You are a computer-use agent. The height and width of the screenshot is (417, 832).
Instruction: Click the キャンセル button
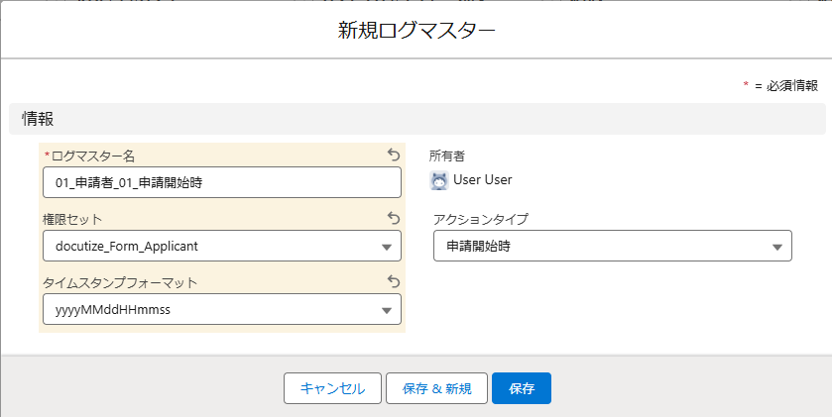[x=332, y=388]
